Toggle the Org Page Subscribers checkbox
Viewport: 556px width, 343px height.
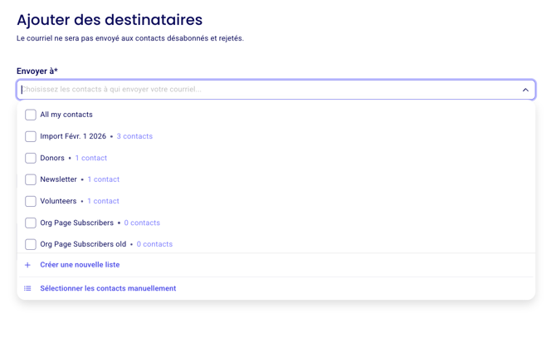click(31, 223)
